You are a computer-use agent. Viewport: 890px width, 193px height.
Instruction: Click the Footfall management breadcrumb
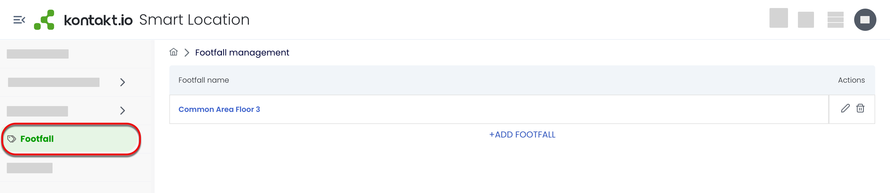click(242, 53)
